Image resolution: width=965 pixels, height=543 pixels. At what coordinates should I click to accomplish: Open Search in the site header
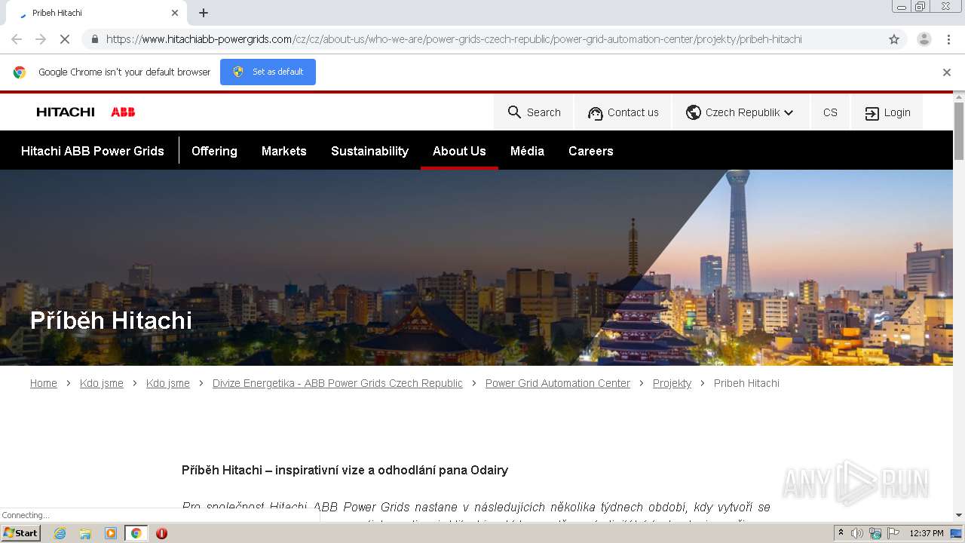534,112
